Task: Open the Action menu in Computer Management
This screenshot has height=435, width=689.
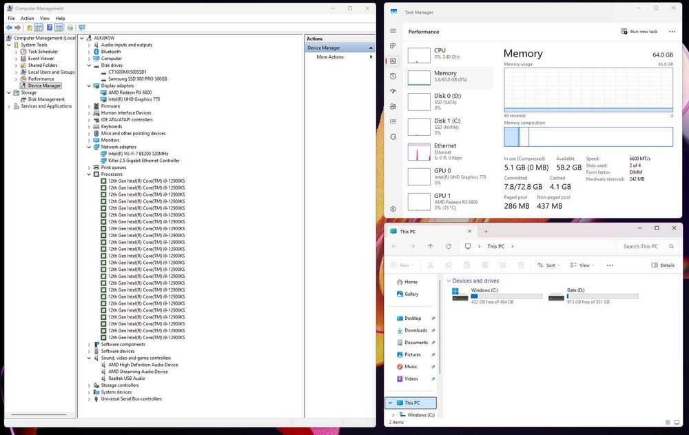Action: [28, 18]
